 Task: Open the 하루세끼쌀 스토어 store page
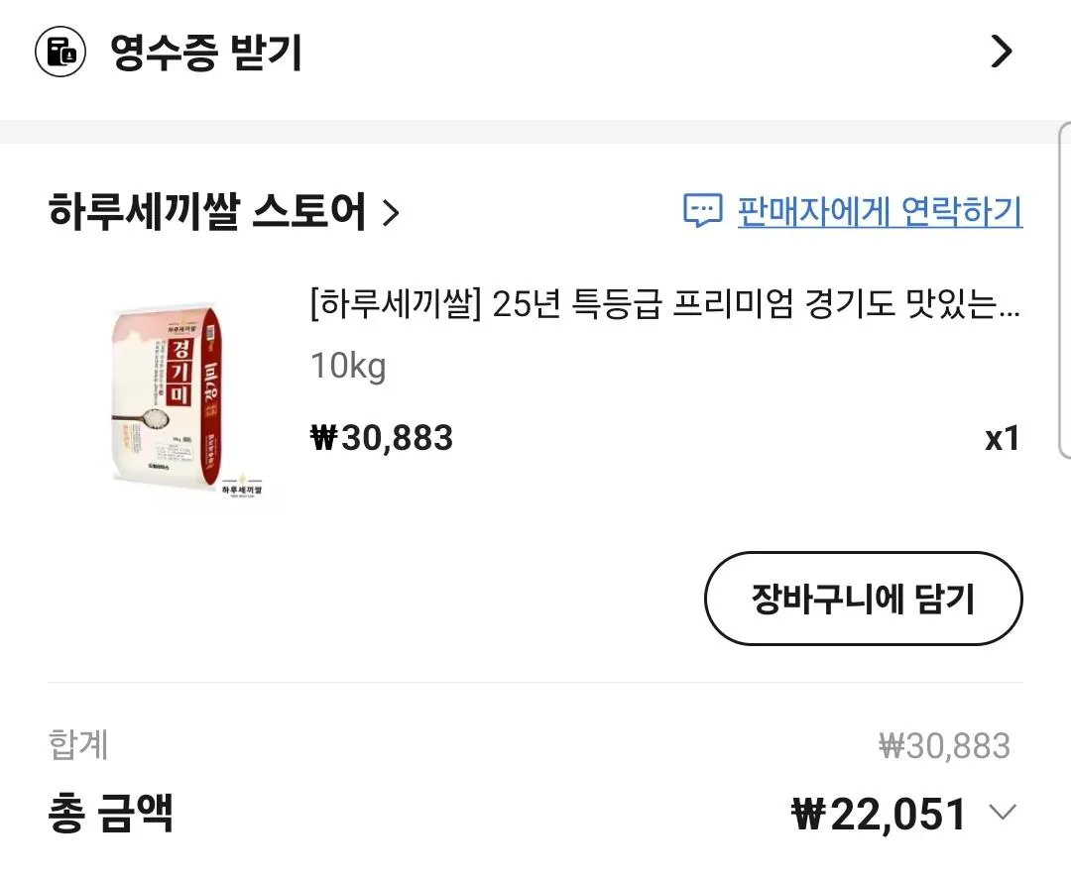[213, 211]
